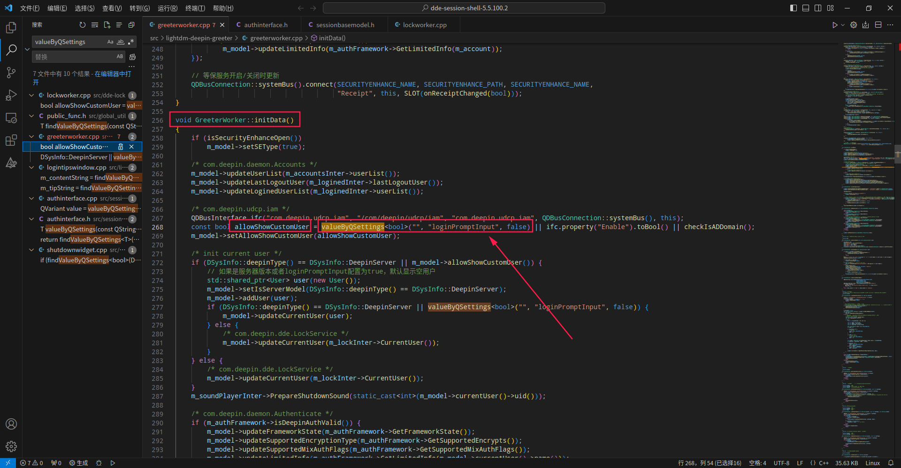
Task: Open the Remote Explorer view
Action: point(11,118)
